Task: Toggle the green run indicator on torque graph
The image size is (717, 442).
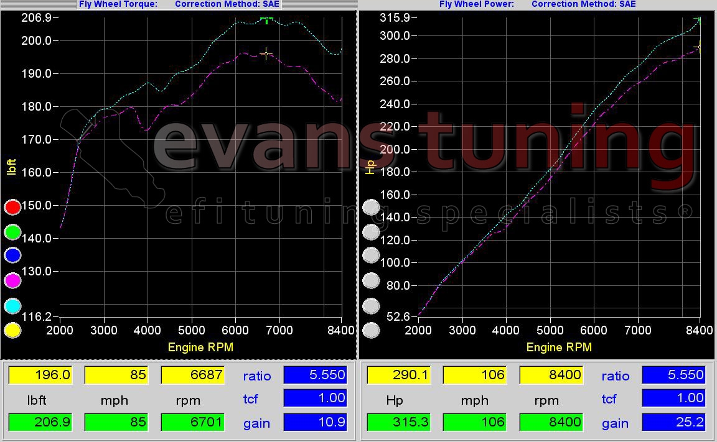Action: coord(12,232)
